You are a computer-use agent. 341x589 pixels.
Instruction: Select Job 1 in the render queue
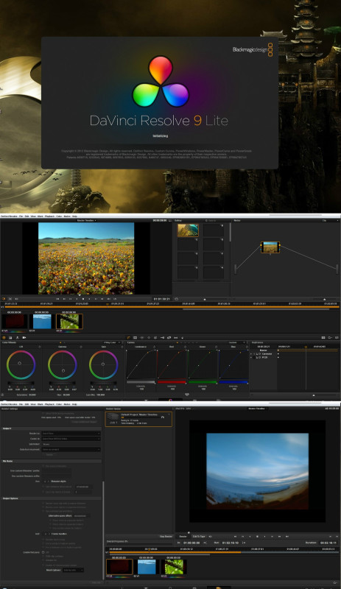(138, 419)
